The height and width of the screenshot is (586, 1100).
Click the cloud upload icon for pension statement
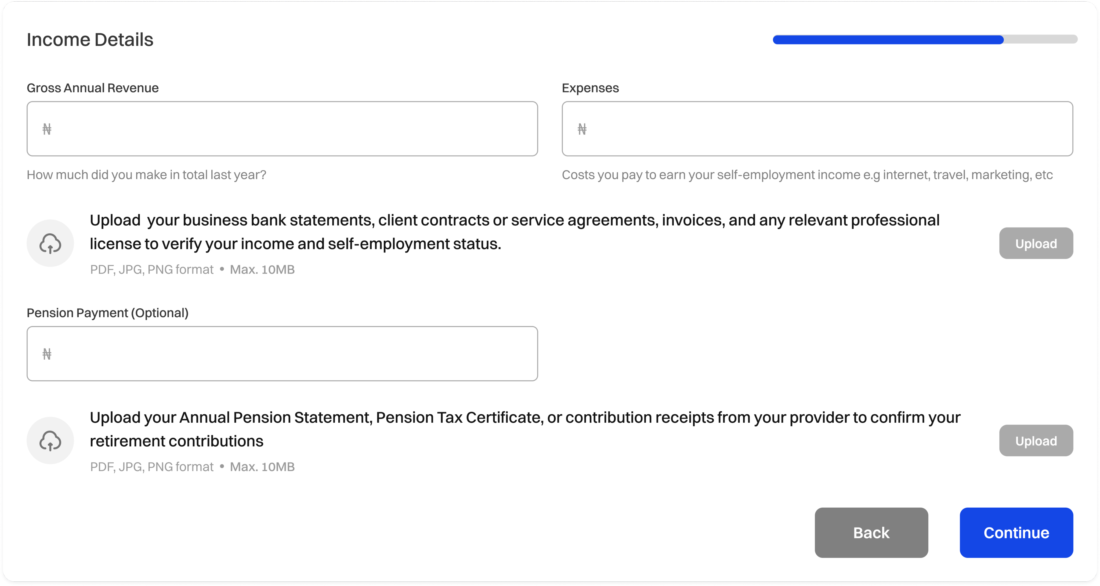point(50,441)
